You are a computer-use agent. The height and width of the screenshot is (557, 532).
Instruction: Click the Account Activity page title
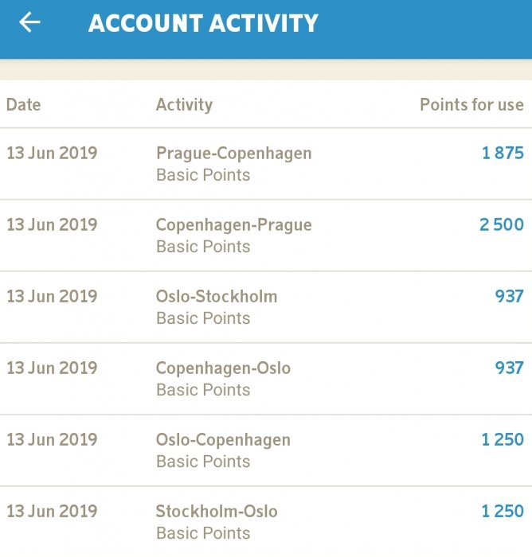203,23
